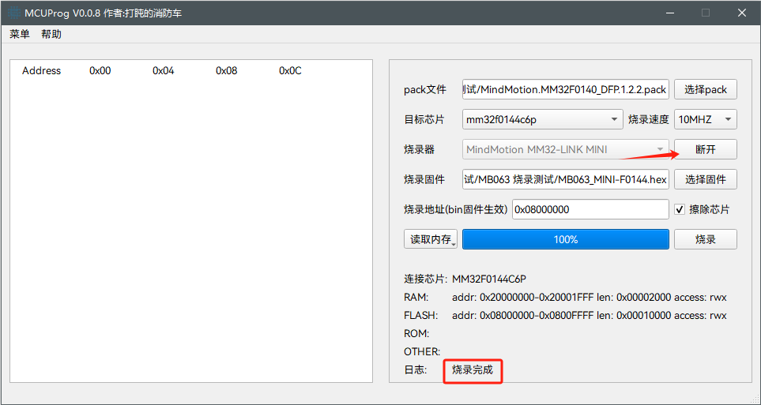This screenshot has height=405, width=761.
Task: Click the Address column header
Action: tap(41, 71)
